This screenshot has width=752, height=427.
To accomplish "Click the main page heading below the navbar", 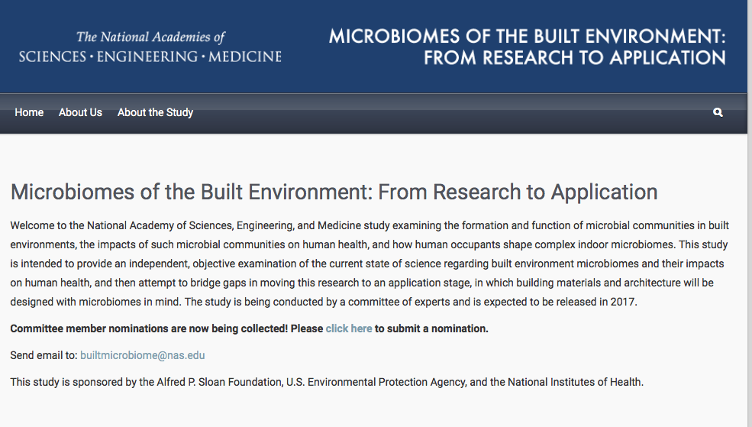I will pos(334,192).
